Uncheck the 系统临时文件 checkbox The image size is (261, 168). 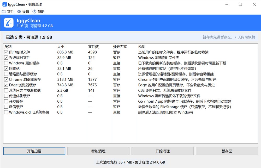pyautogui.click(x=6, y=58)
